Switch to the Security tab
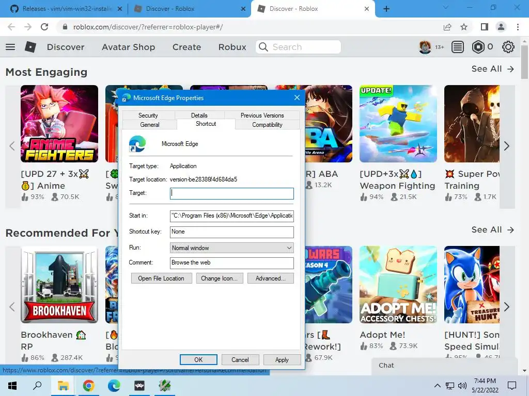The image size is (529, 396). [x=148, y=115]
